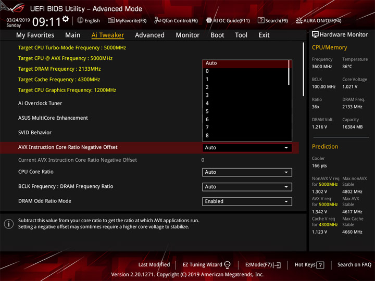Click the dropdown list scrollbar thumb
This screenshot has height=281, width=375.
click(289, 72)
